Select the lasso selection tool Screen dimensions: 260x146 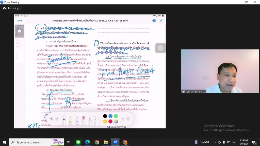pyautogui.click(x=90, y=121)
